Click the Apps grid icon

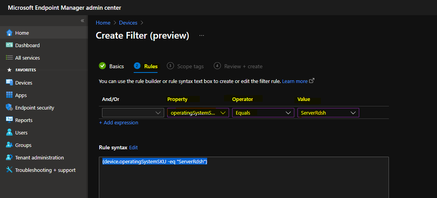coord(9,95)
